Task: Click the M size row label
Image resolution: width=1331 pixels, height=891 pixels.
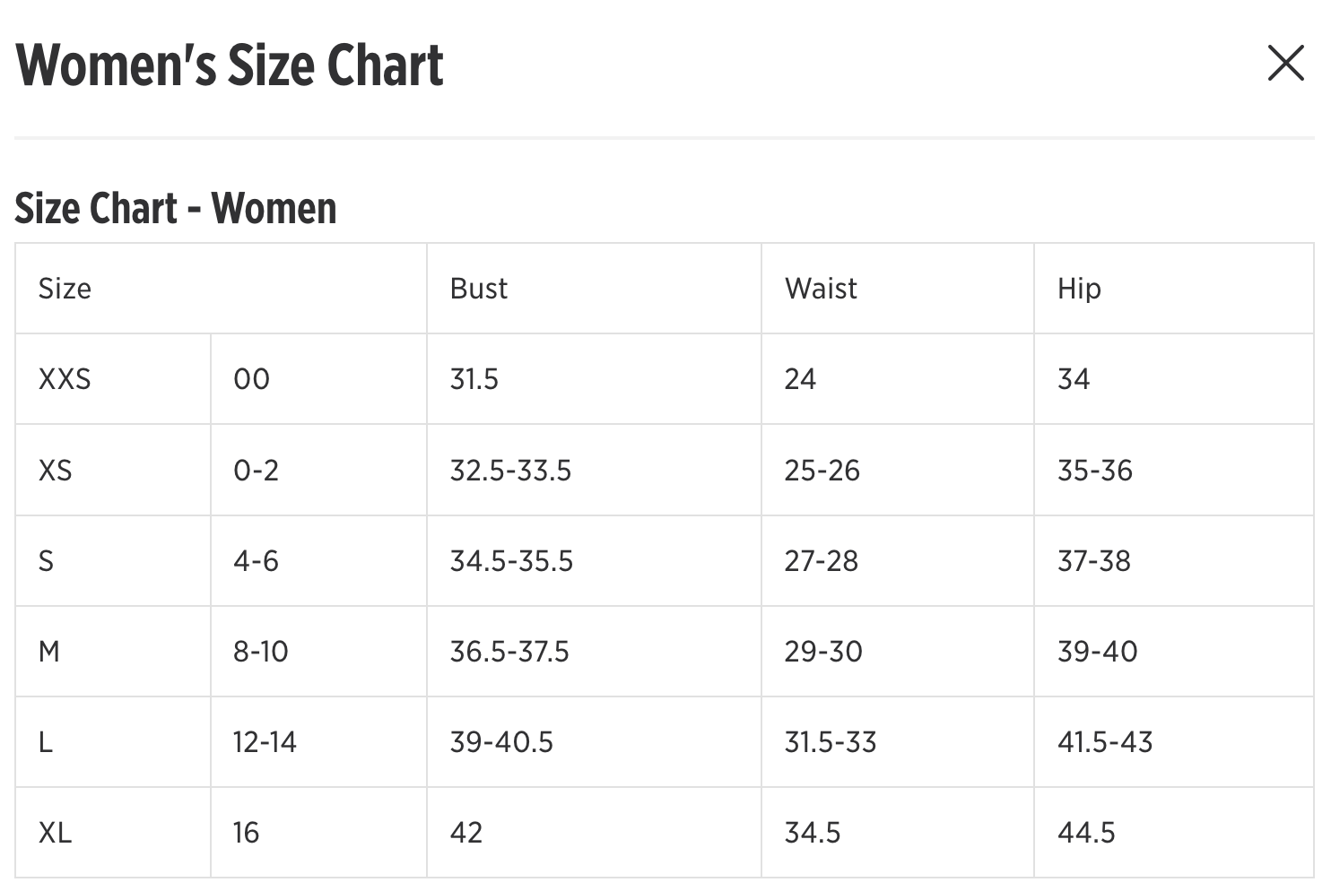Action: (x=49, y=652)
